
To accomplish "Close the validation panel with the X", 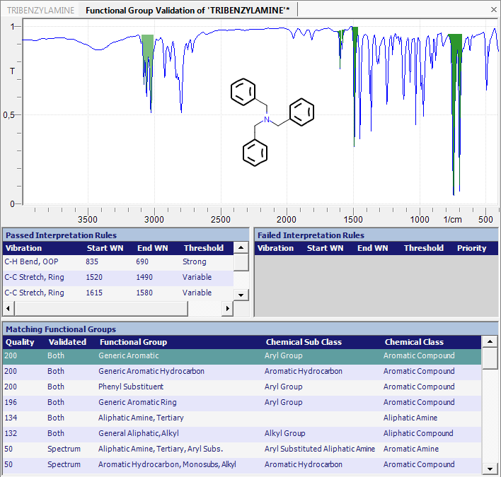I will point(493,10).
